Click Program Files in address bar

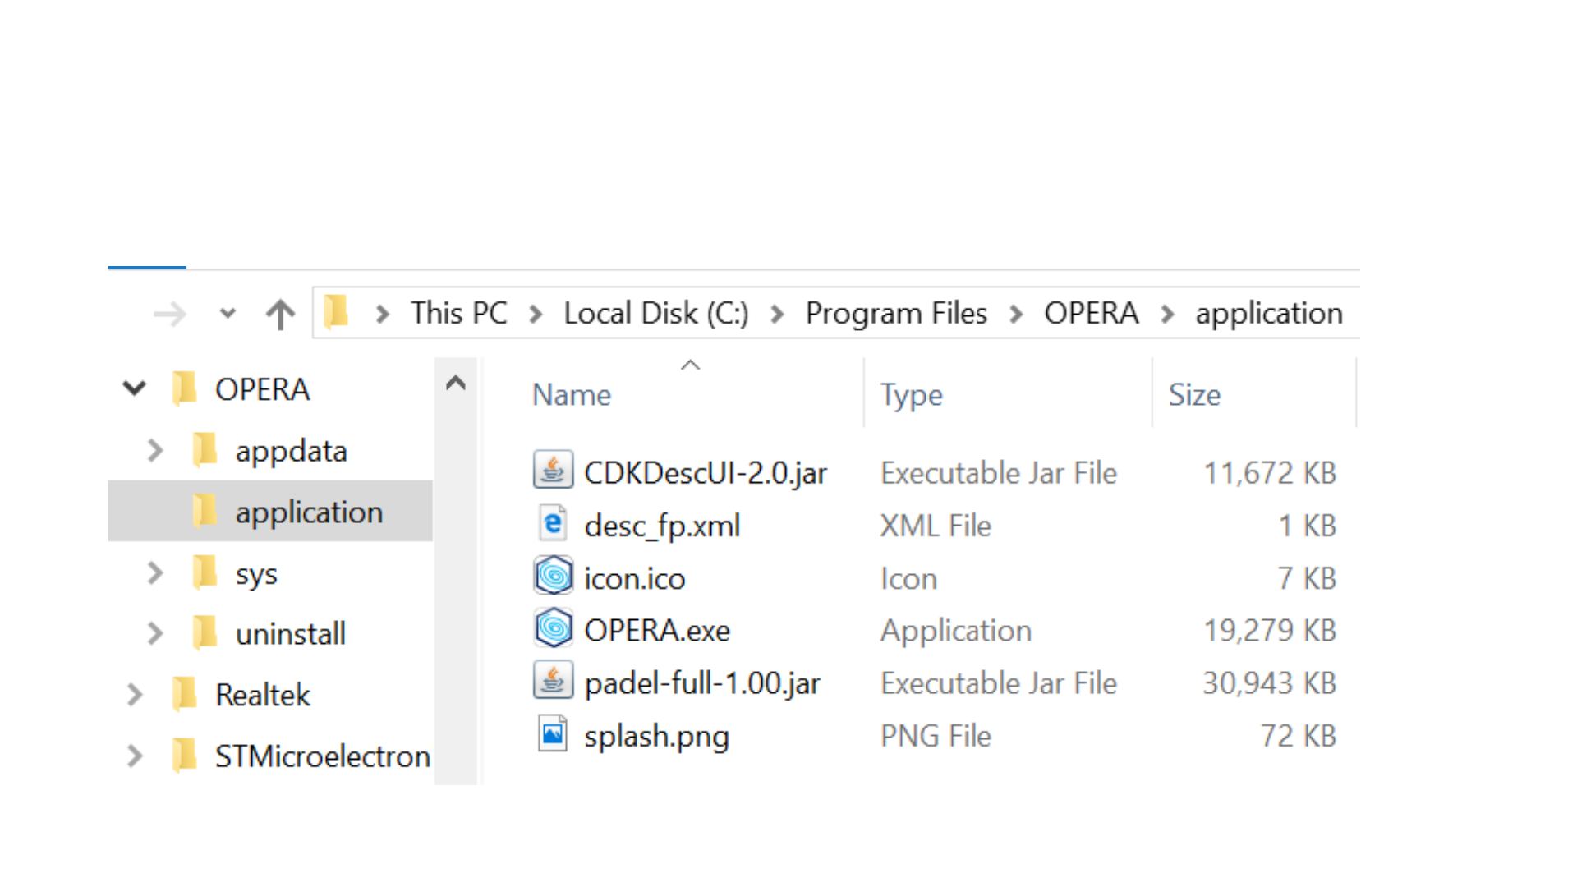(x=895, y=313)
